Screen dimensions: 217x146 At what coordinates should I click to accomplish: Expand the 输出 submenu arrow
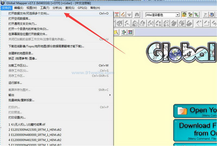tap(110, 95)
